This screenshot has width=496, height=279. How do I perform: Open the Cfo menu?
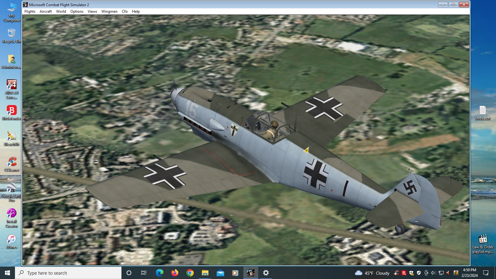click(x=125, y=11)
